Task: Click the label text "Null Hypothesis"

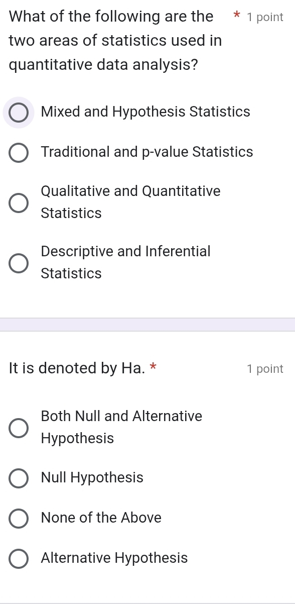Action: pos(91,478)
